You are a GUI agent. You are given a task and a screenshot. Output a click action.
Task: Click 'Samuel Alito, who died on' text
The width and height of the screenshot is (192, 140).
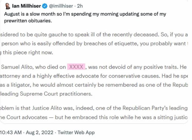pyautogui.click(x=34, y=67)
